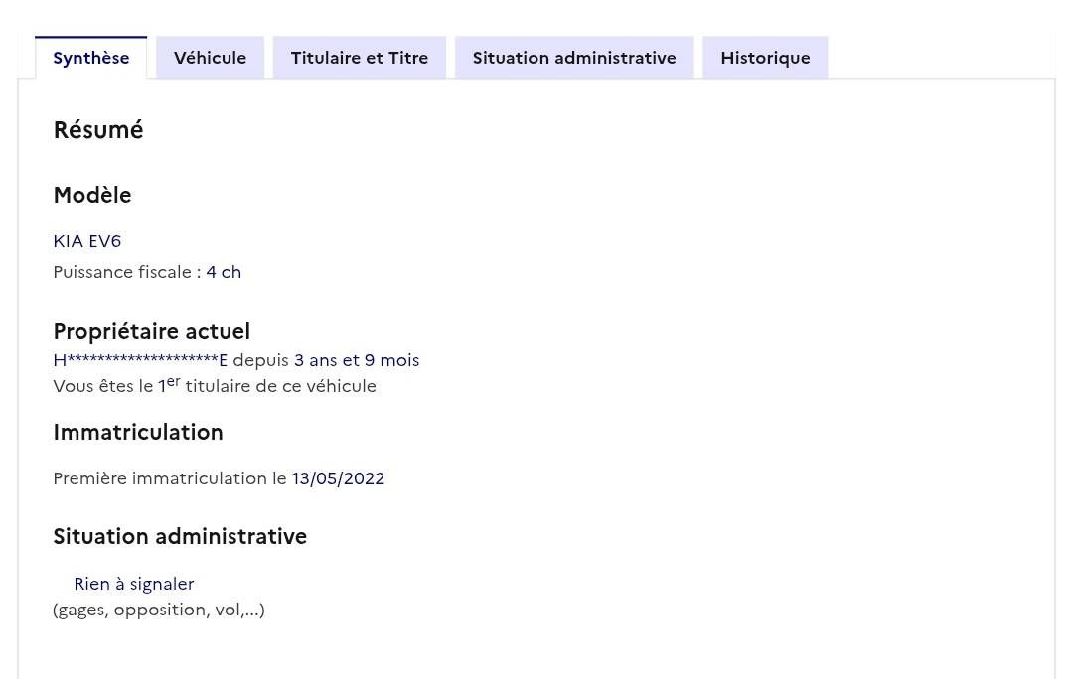
Task: Click the "Vous êtes le 1er titulaire" line
Action: tap(215, 386)
